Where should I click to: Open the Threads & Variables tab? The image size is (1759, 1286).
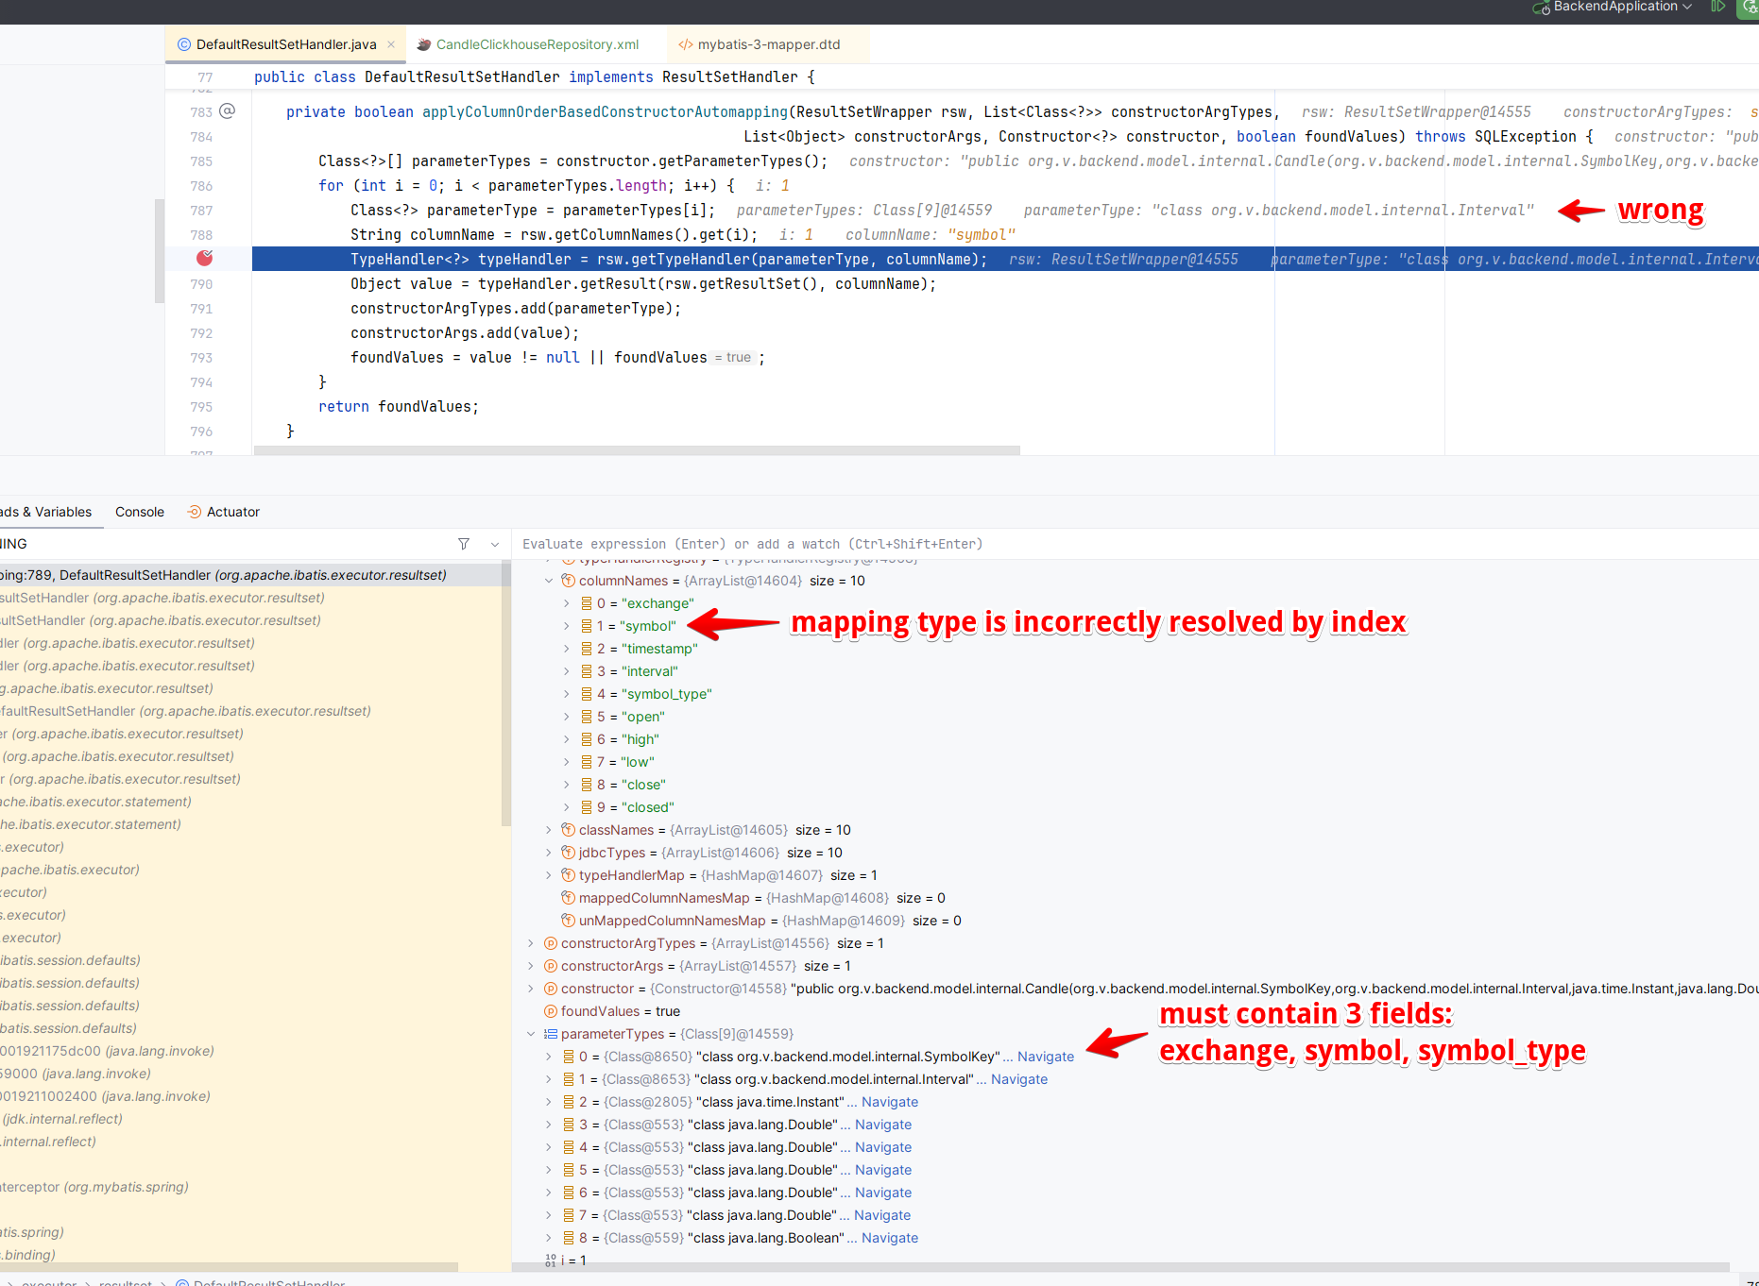pos(45,512)
